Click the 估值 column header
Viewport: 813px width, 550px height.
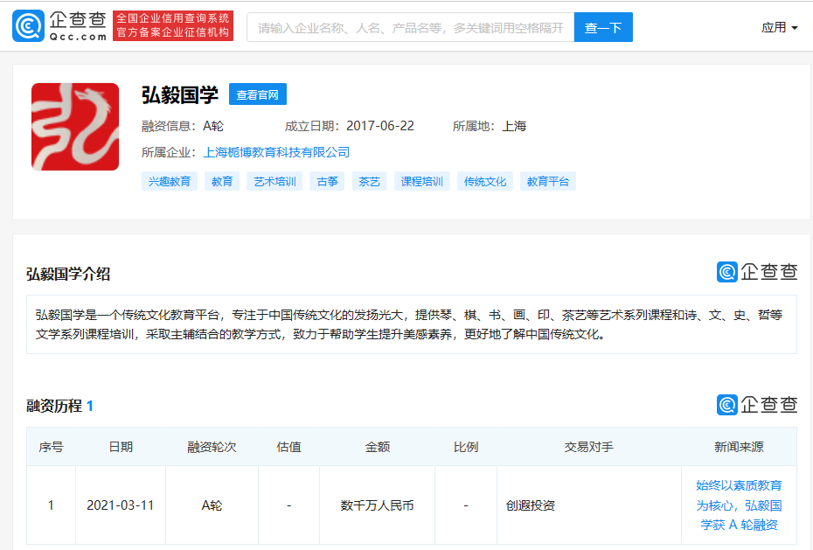[288, 447]
